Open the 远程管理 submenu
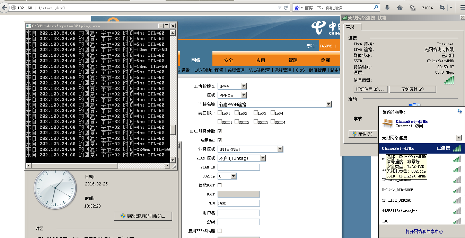Image resolution: width=465 pixels, height=238 pixels. (283, 70)
